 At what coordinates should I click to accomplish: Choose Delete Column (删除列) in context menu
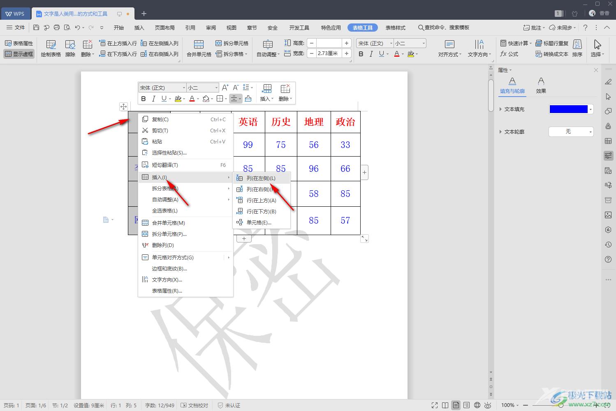click(x=185, y=245)
